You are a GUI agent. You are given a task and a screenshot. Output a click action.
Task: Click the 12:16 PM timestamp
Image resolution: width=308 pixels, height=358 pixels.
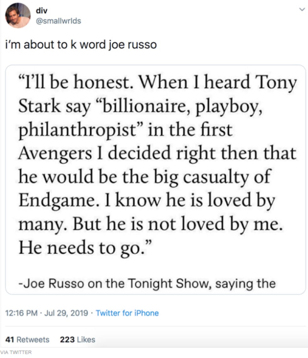21,313
